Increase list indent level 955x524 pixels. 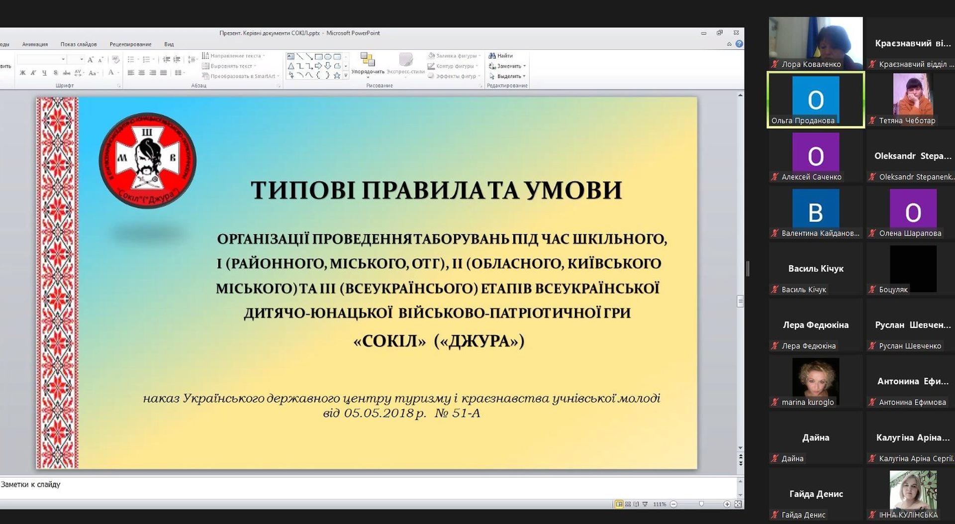point(177,60)
